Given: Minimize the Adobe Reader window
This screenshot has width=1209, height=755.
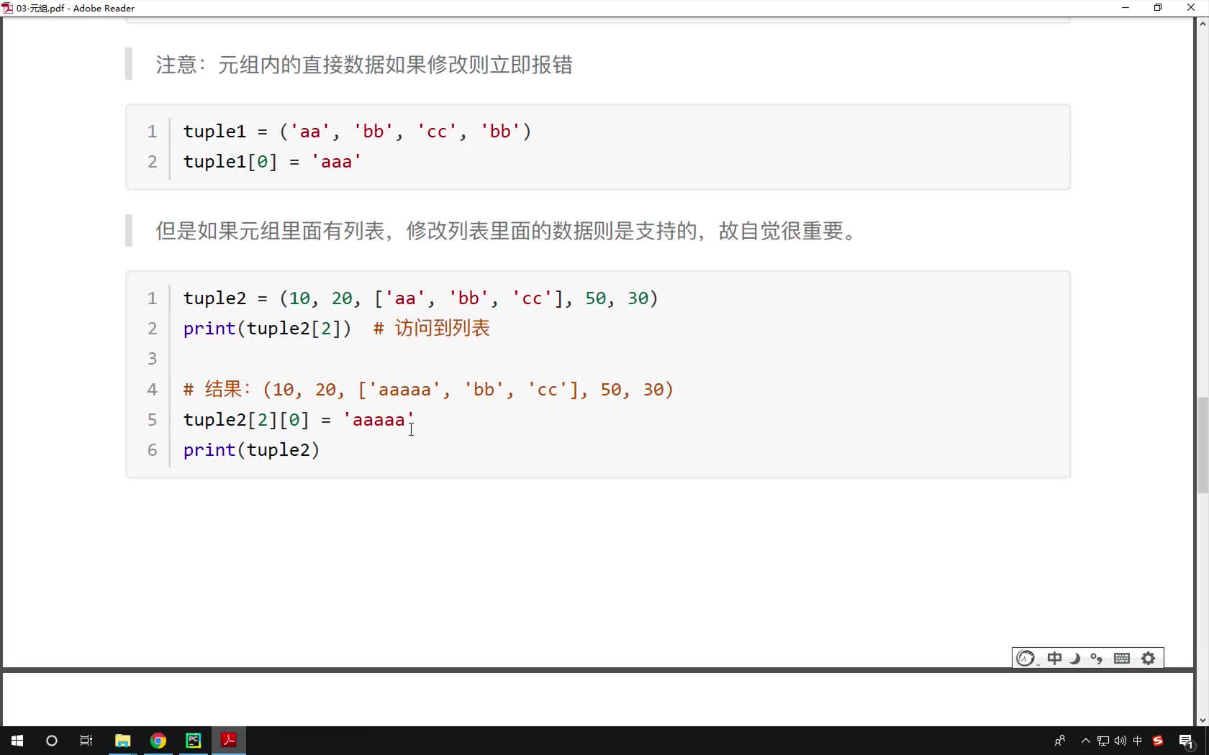Looking at the screenshot, I should coord(1126,8).
